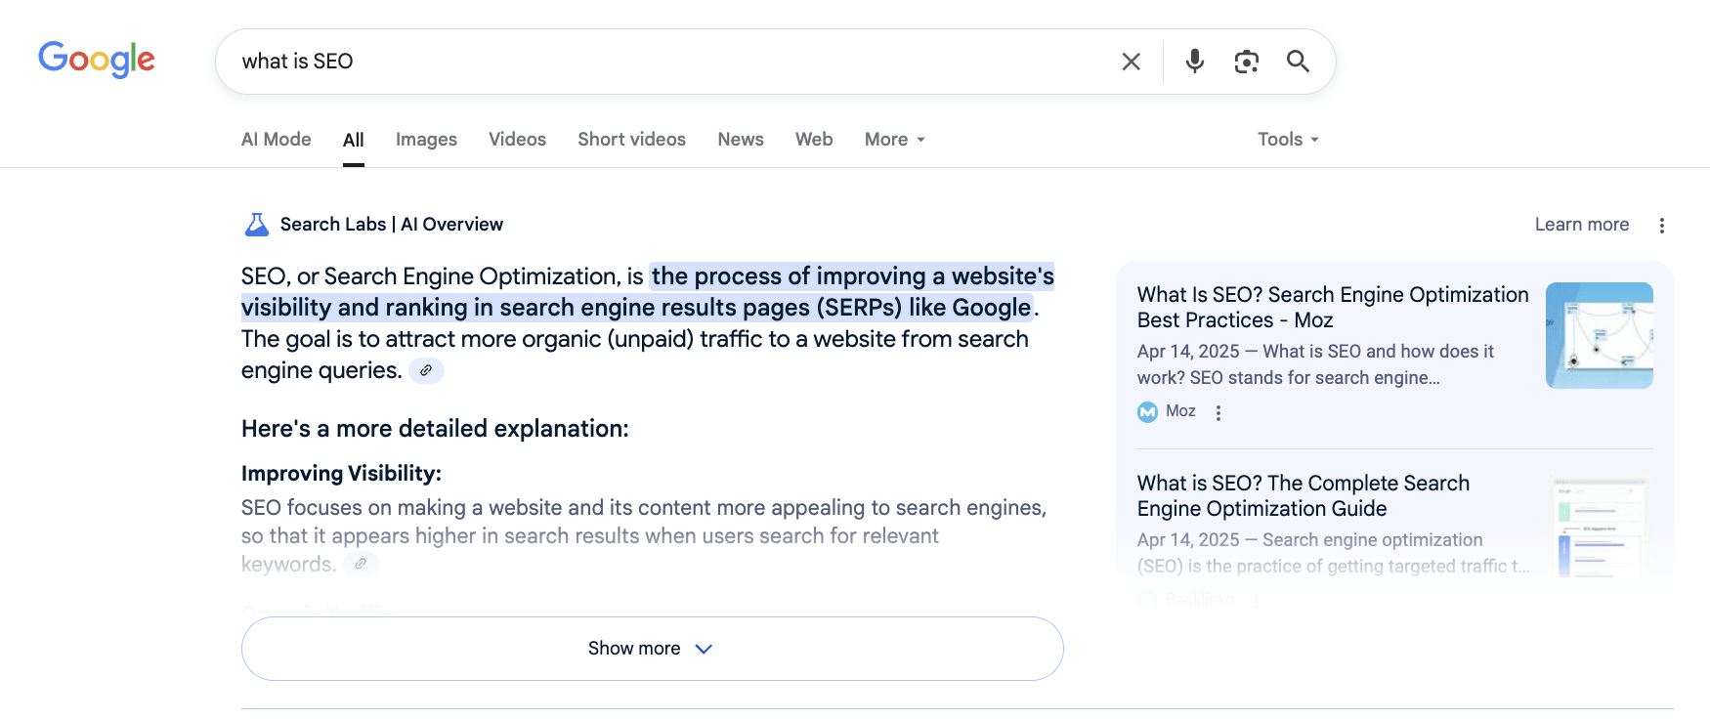
Task: Click the 'Search Labs | AI Overview' heading
Action: 392,225
